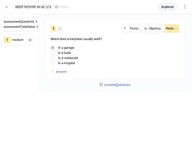The image size is (192, 154).
Task: Click the title 'KEEP MOVIN' A1 6C 1/2'
Action: (33, 7)
